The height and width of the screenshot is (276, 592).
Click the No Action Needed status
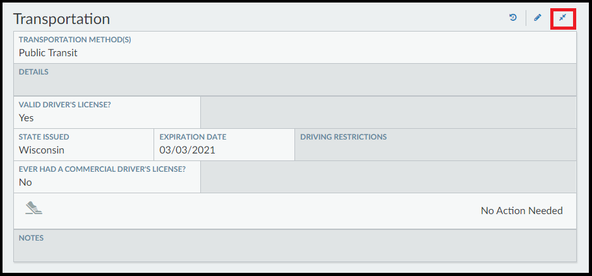click(521, 210)
